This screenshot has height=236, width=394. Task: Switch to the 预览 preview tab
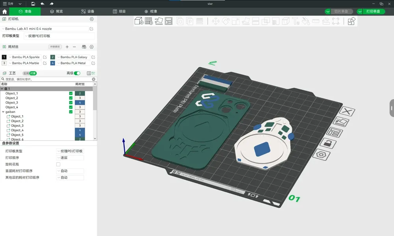click(x=56, y=11)
